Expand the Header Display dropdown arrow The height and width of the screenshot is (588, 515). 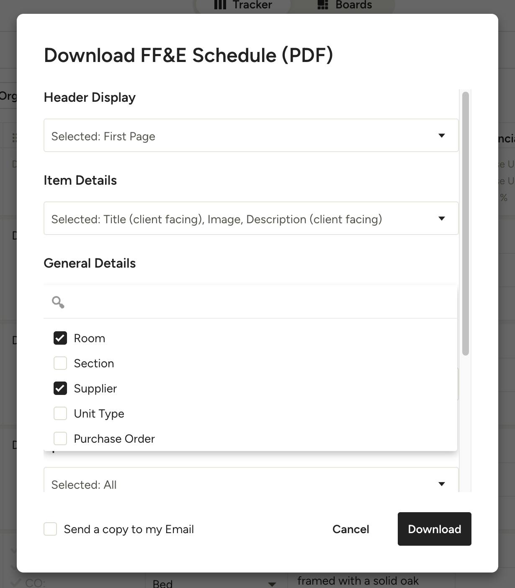(441, 135)
